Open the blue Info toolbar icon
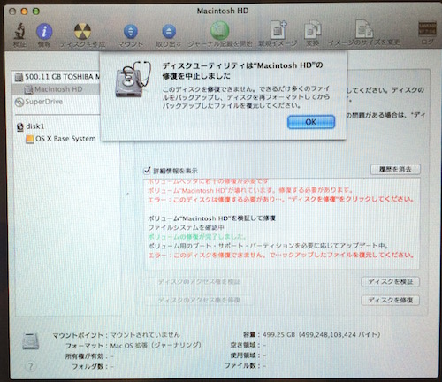 [x=44, y=31]
